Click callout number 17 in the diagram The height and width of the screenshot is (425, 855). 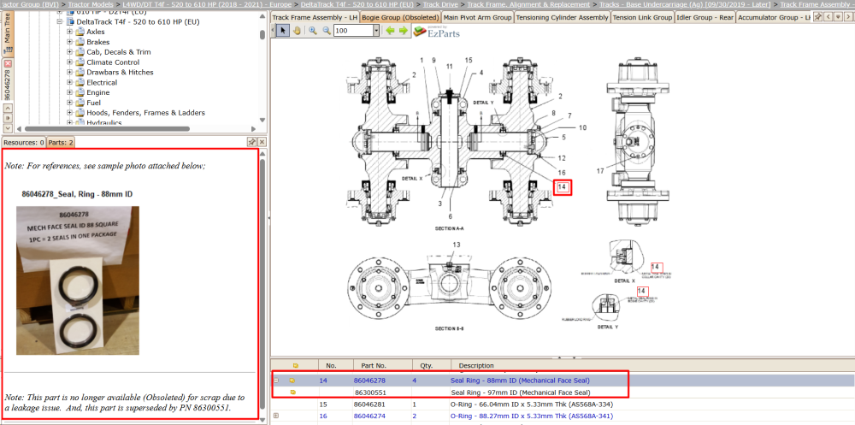[600, 171]
